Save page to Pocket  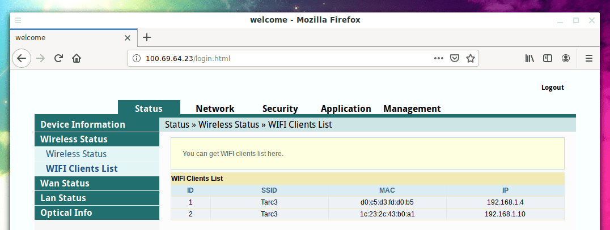click(x=455, y=58)
